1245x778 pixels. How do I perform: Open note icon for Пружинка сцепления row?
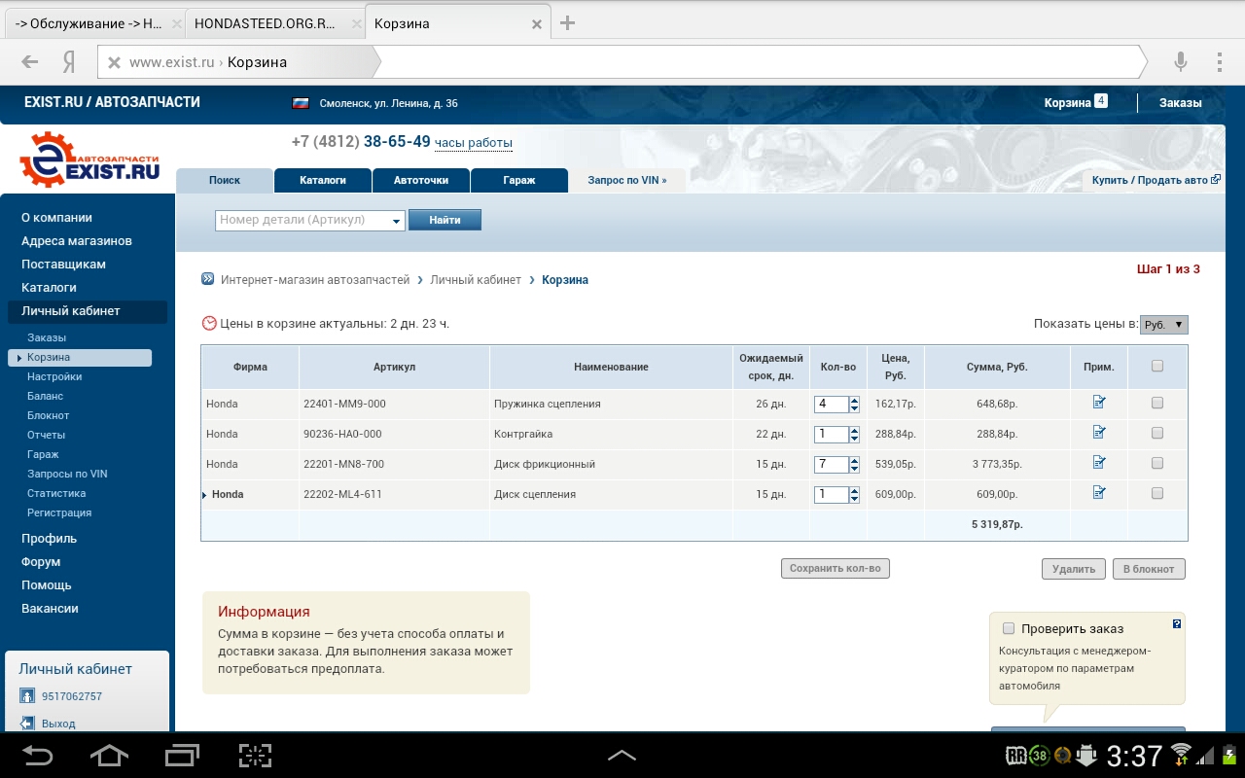pyautogui.click(x=1099, y=402)
